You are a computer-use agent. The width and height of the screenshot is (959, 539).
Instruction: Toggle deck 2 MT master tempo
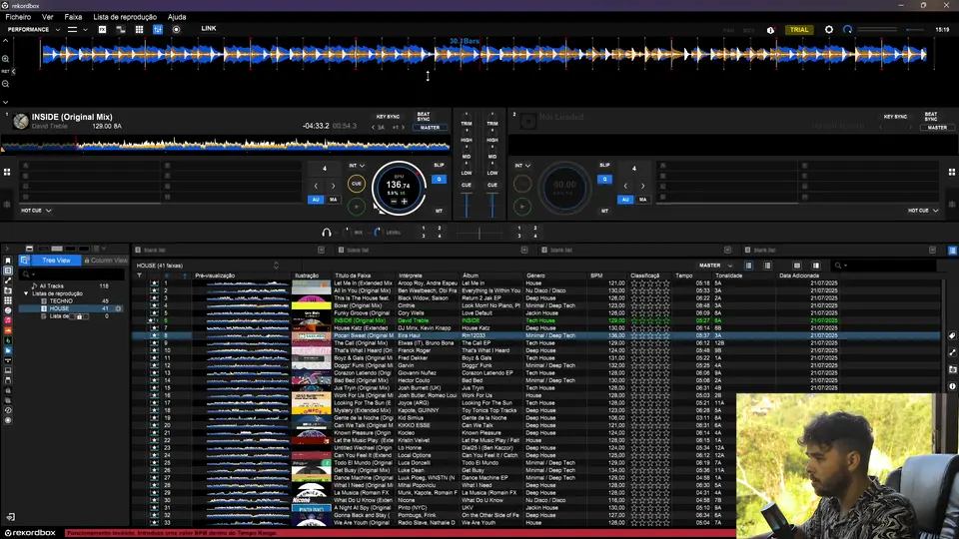pyautogui.click(x=605, y=211)
